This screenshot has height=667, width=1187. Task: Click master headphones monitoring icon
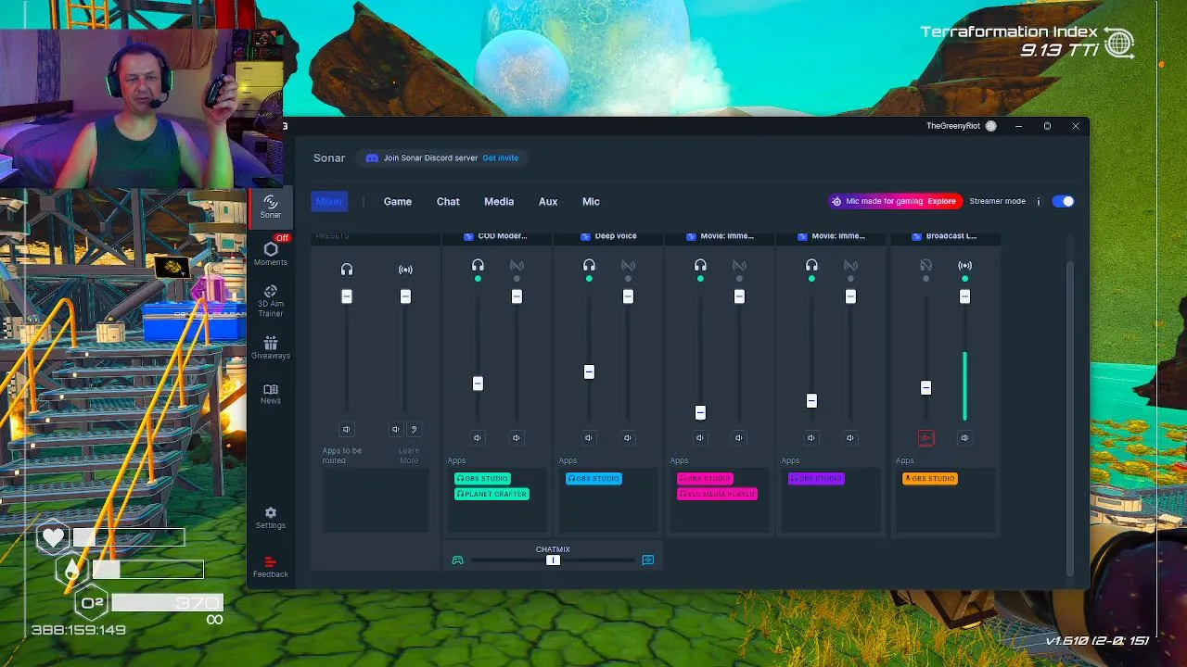347,270
